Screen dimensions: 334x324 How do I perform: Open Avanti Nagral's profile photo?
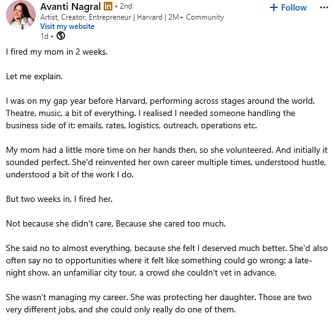click(x=21, y=15)
